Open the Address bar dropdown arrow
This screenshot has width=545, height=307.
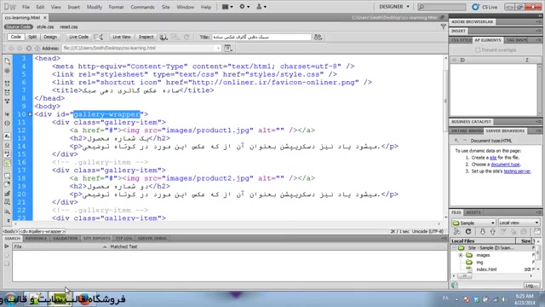tap(218, 48)
